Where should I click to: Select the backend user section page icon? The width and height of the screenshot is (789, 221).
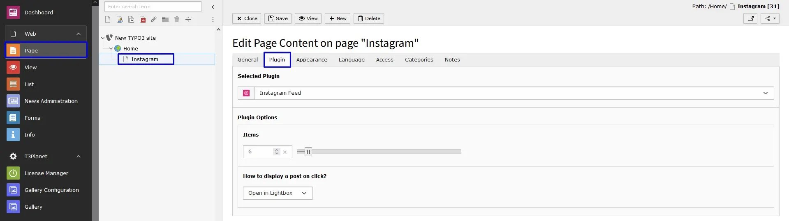tap(120, 19)
